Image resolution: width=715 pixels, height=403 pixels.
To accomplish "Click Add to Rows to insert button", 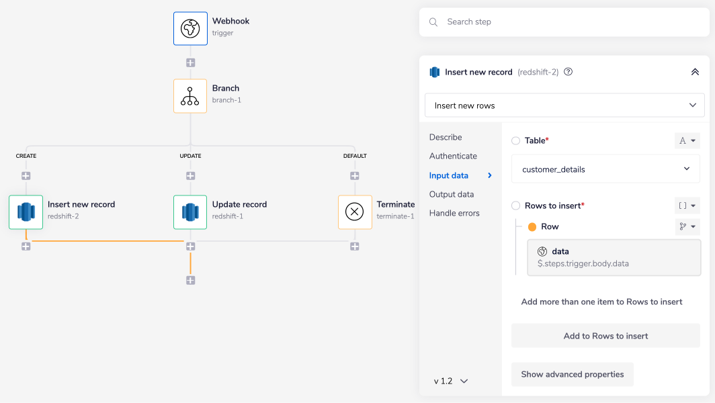I will click(605, 336).
